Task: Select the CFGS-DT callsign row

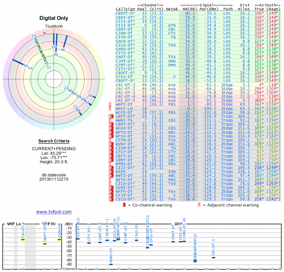Action: (x=198, y=76)
